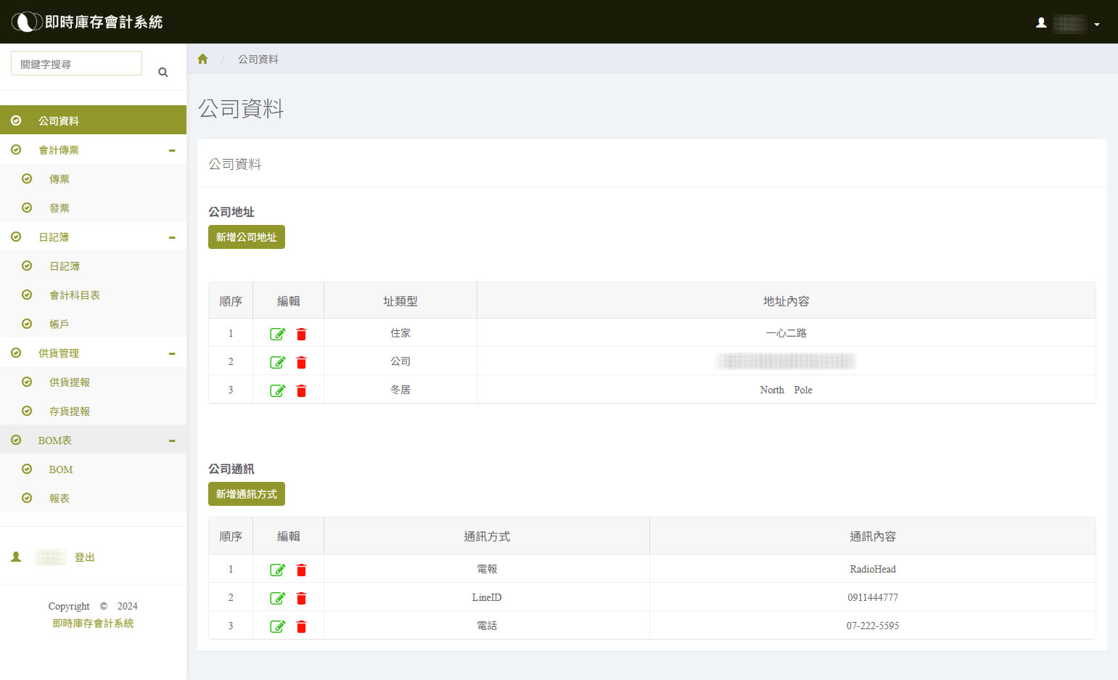Select the RadioHead contact cell

[873, 569]
